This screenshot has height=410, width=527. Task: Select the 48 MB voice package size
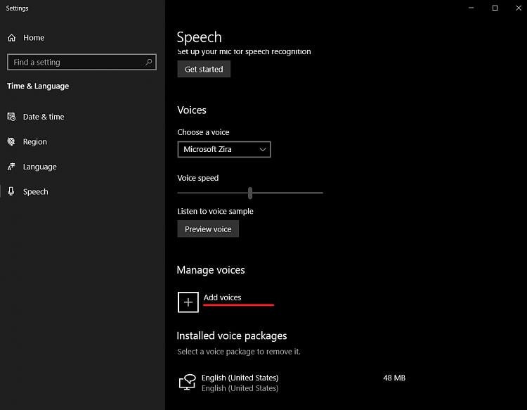coord(394,378)
